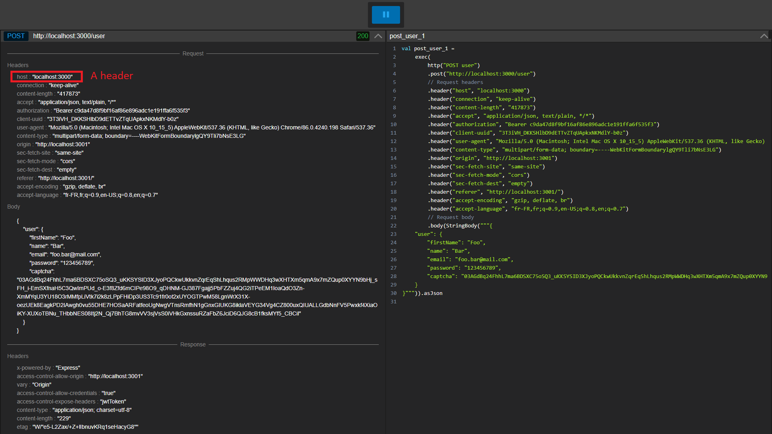Collapse the post_user_1 code panel chevron
772x434 pixels.
[x=764, y=36]
